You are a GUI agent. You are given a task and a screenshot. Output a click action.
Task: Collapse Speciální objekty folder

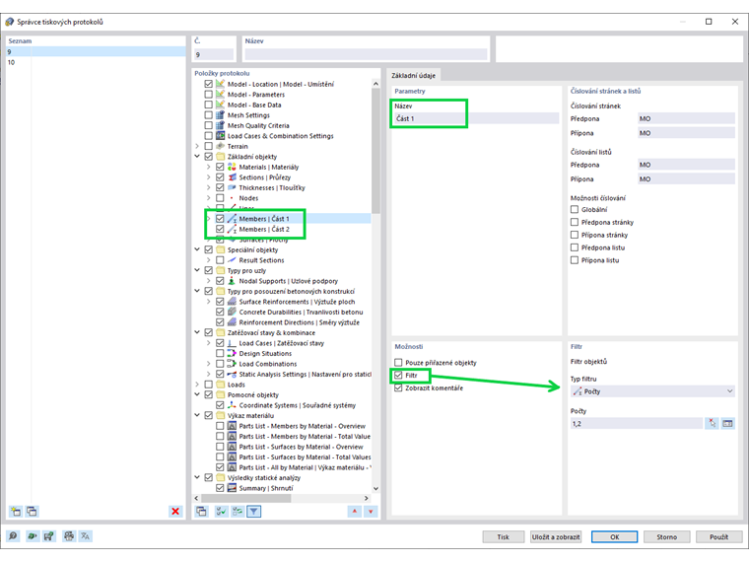click(197, 249)
